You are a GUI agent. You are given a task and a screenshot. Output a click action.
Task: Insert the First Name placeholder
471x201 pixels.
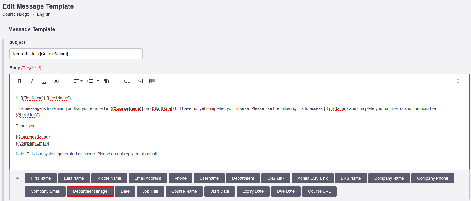[41, 178]
